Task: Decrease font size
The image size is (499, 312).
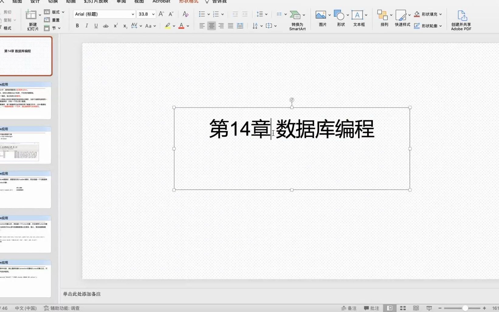Action: 171,14
